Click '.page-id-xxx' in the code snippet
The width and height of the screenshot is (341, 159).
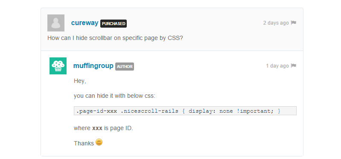(96, 111)
